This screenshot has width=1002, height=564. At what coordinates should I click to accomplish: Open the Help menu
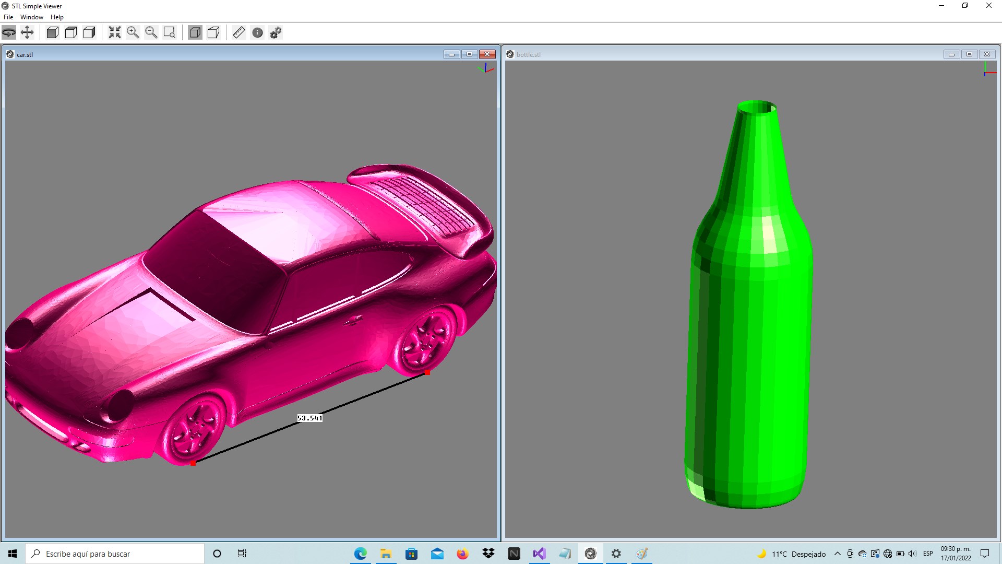(57, 17)
